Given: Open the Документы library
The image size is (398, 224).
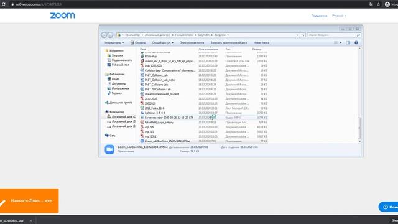Looking at the screenshot, I should point(119,83).
